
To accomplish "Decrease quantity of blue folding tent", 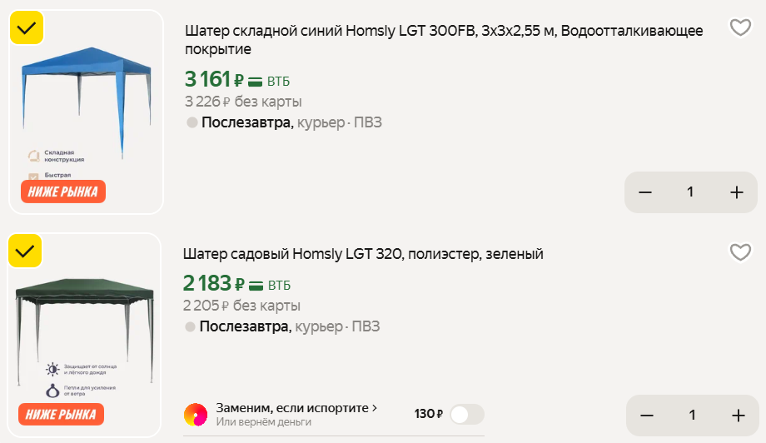I will coord(645,192).
